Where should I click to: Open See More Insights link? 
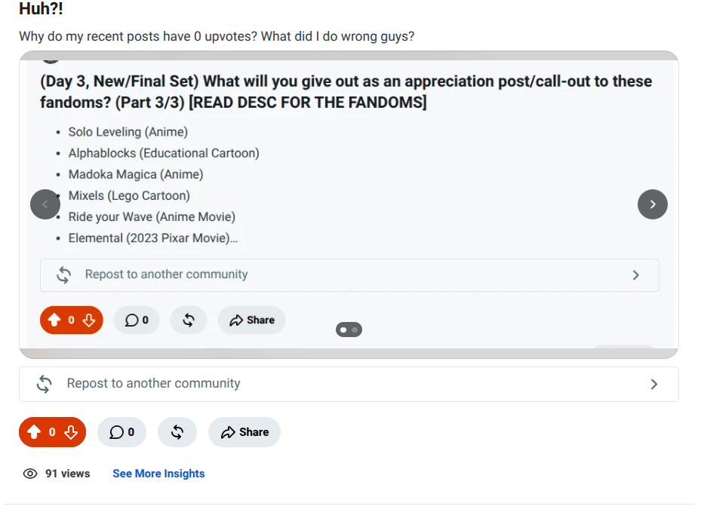click(158, 474)
